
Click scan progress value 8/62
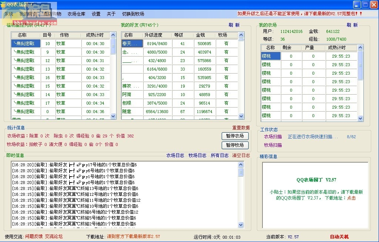351,137
